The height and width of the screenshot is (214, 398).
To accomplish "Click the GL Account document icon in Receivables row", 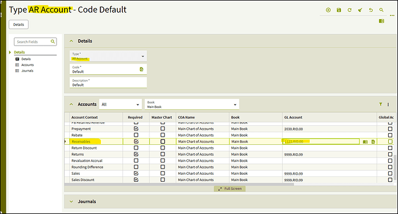I will pos(373,142).
